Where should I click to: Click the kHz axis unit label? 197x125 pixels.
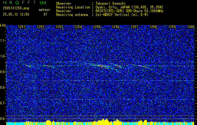pyautogui.click(x=3, y=25)
